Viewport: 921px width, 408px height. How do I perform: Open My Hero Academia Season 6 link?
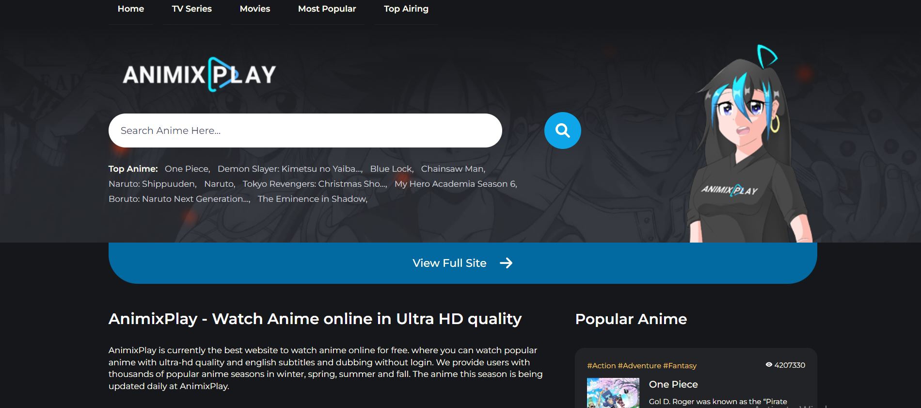coord(456,184)
